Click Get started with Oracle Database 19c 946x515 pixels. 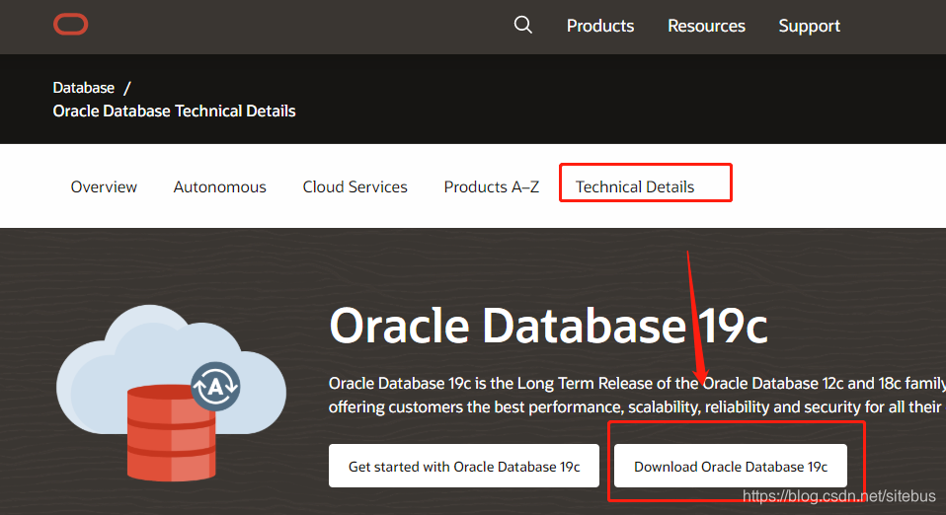pyautogui.click(x=464, y=466)
